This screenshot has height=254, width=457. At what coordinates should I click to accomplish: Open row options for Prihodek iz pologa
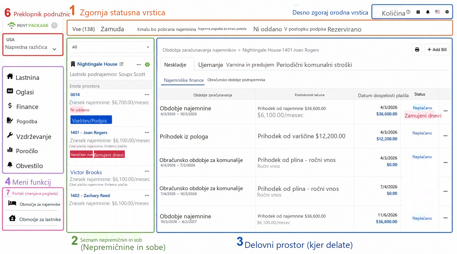click(445, 136)
